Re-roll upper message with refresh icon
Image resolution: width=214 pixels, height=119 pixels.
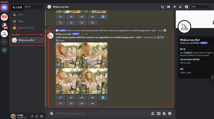click(x=103, y=17)
